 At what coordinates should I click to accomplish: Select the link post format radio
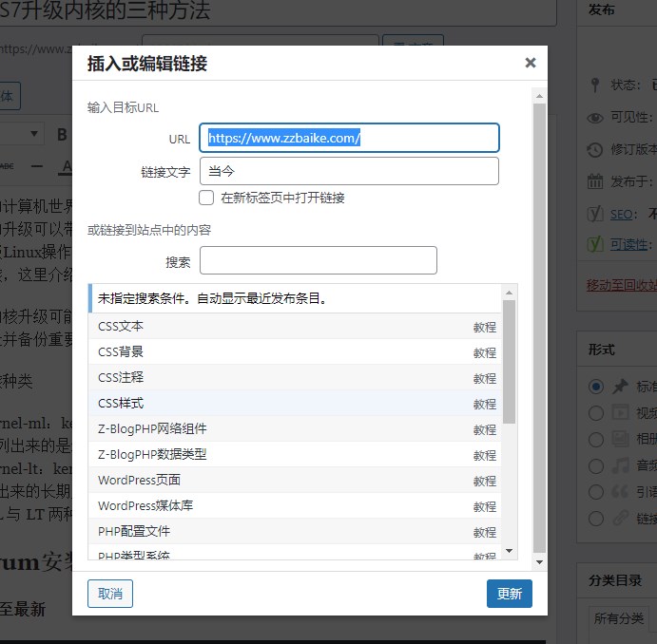tap(596, 519)
